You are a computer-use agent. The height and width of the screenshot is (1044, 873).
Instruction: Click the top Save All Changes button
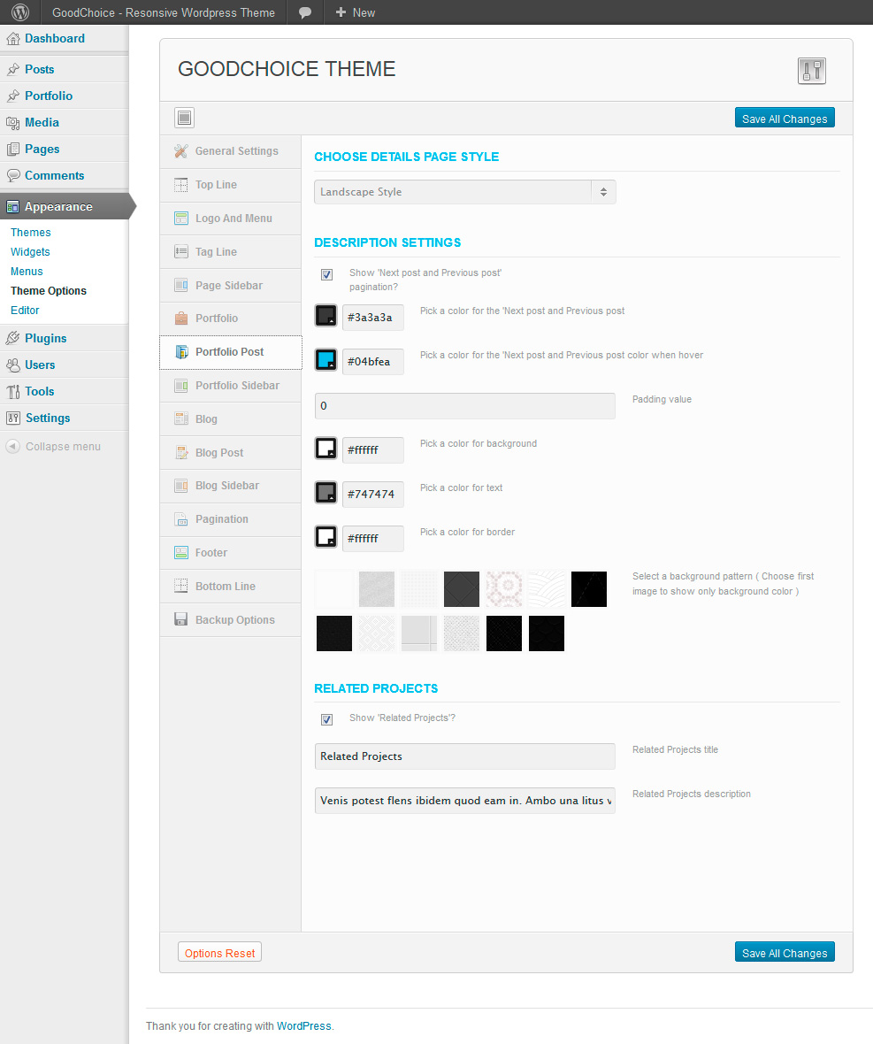785,118
